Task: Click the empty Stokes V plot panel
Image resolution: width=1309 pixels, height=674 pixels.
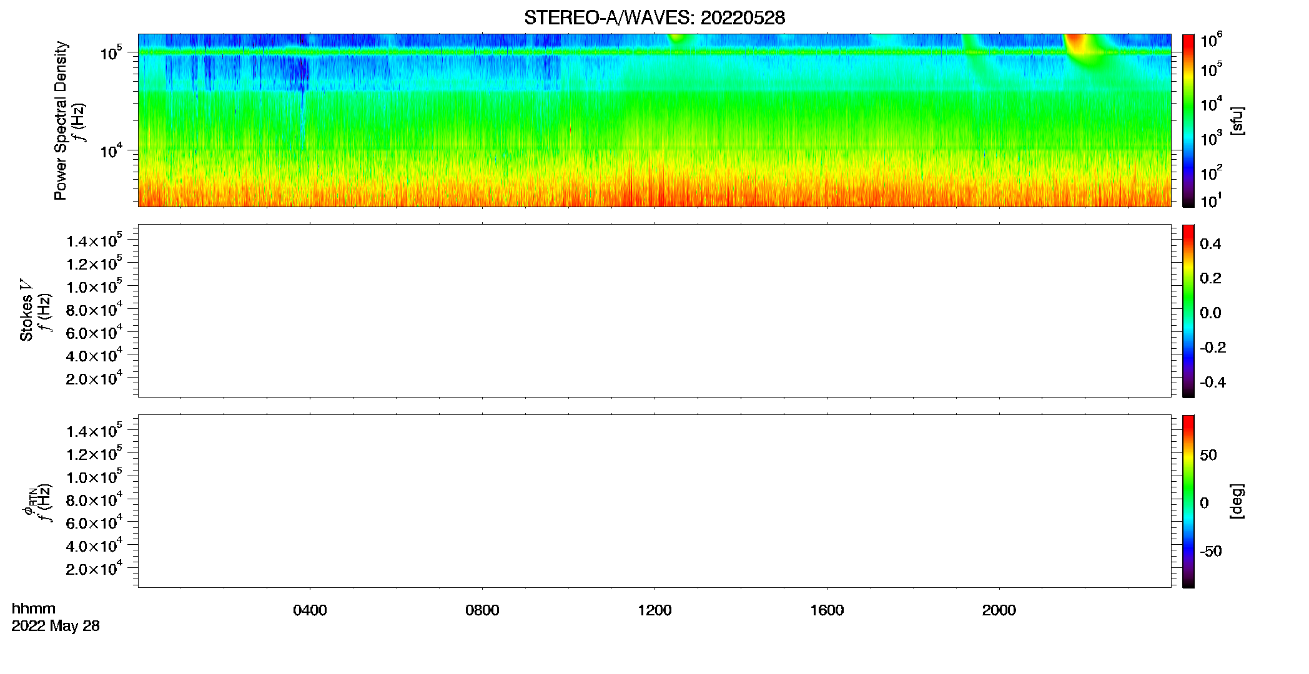Action: click(654, 311)
